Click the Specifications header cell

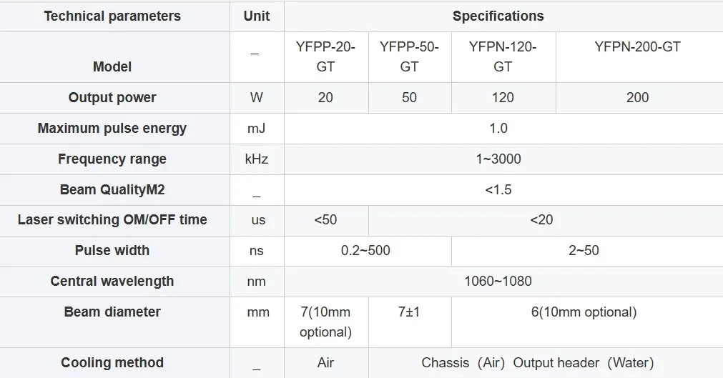coord(498,16)
